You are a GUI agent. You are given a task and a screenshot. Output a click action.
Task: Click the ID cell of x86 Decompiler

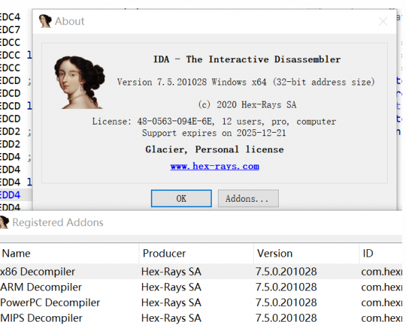pyautogui.click(x=382, y=272)
